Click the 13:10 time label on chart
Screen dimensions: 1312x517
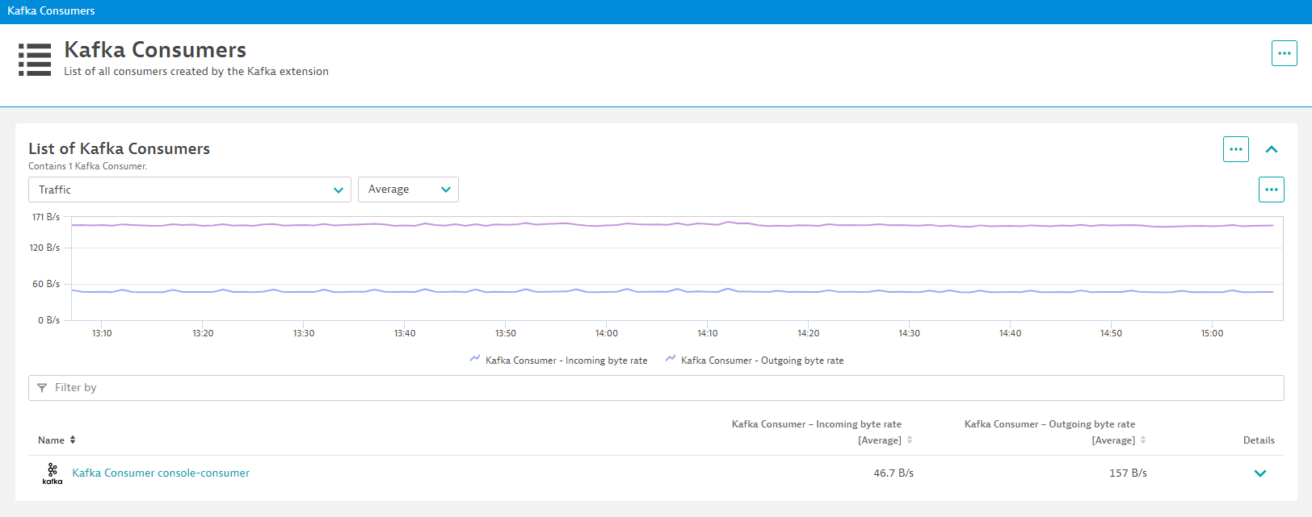tap(102, 333)
